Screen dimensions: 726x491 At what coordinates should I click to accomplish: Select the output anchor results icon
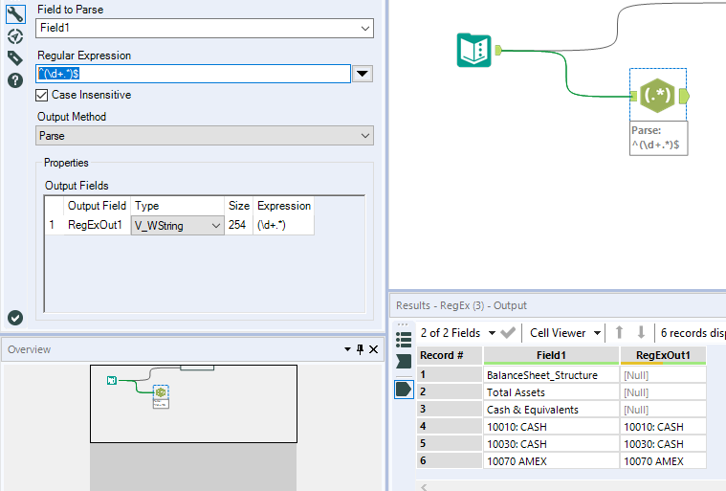[x=404, y=390]
